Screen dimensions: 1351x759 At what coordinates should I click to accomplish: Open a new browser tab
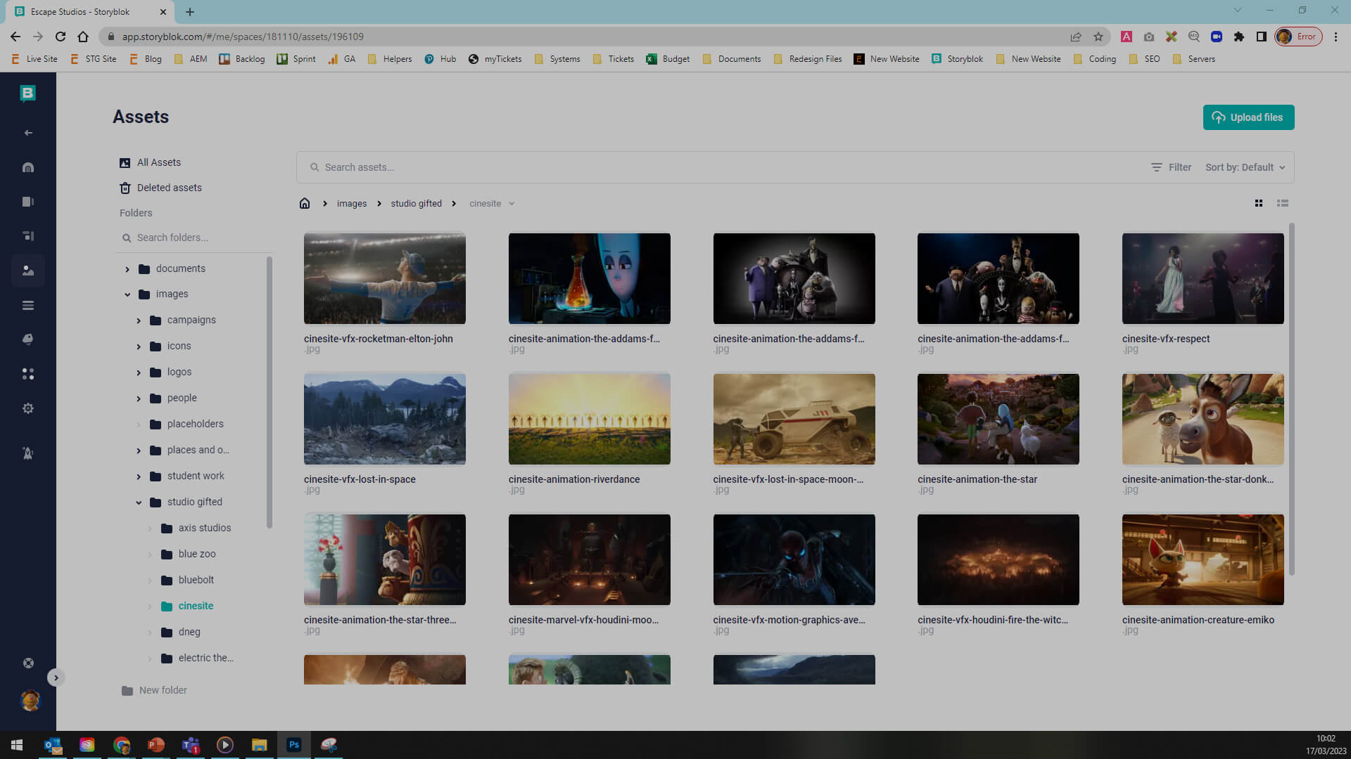coord(190,12)
